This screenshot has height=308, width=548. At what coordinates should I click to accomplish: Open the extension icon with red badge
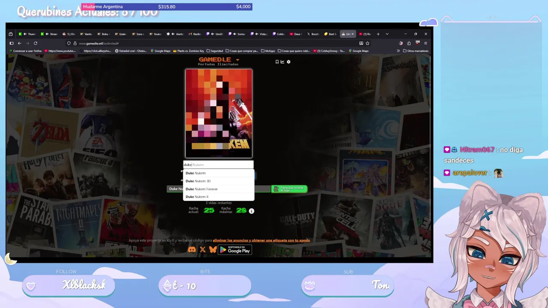pos(417,43)
